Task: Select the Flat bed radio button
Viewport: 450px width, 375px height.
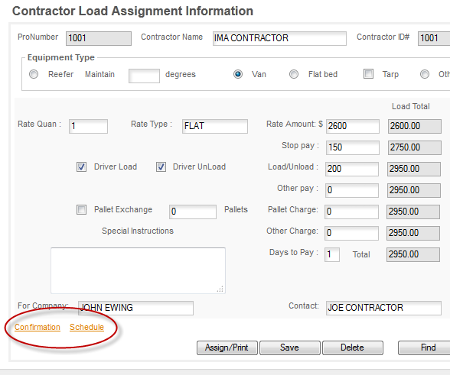Action: point(294,74)
